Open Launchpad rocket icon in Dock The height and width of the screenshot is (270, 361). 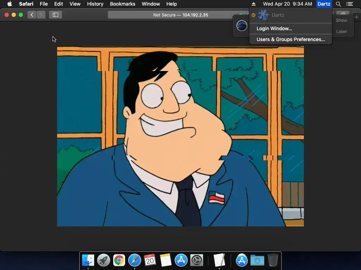coord(104,260)
